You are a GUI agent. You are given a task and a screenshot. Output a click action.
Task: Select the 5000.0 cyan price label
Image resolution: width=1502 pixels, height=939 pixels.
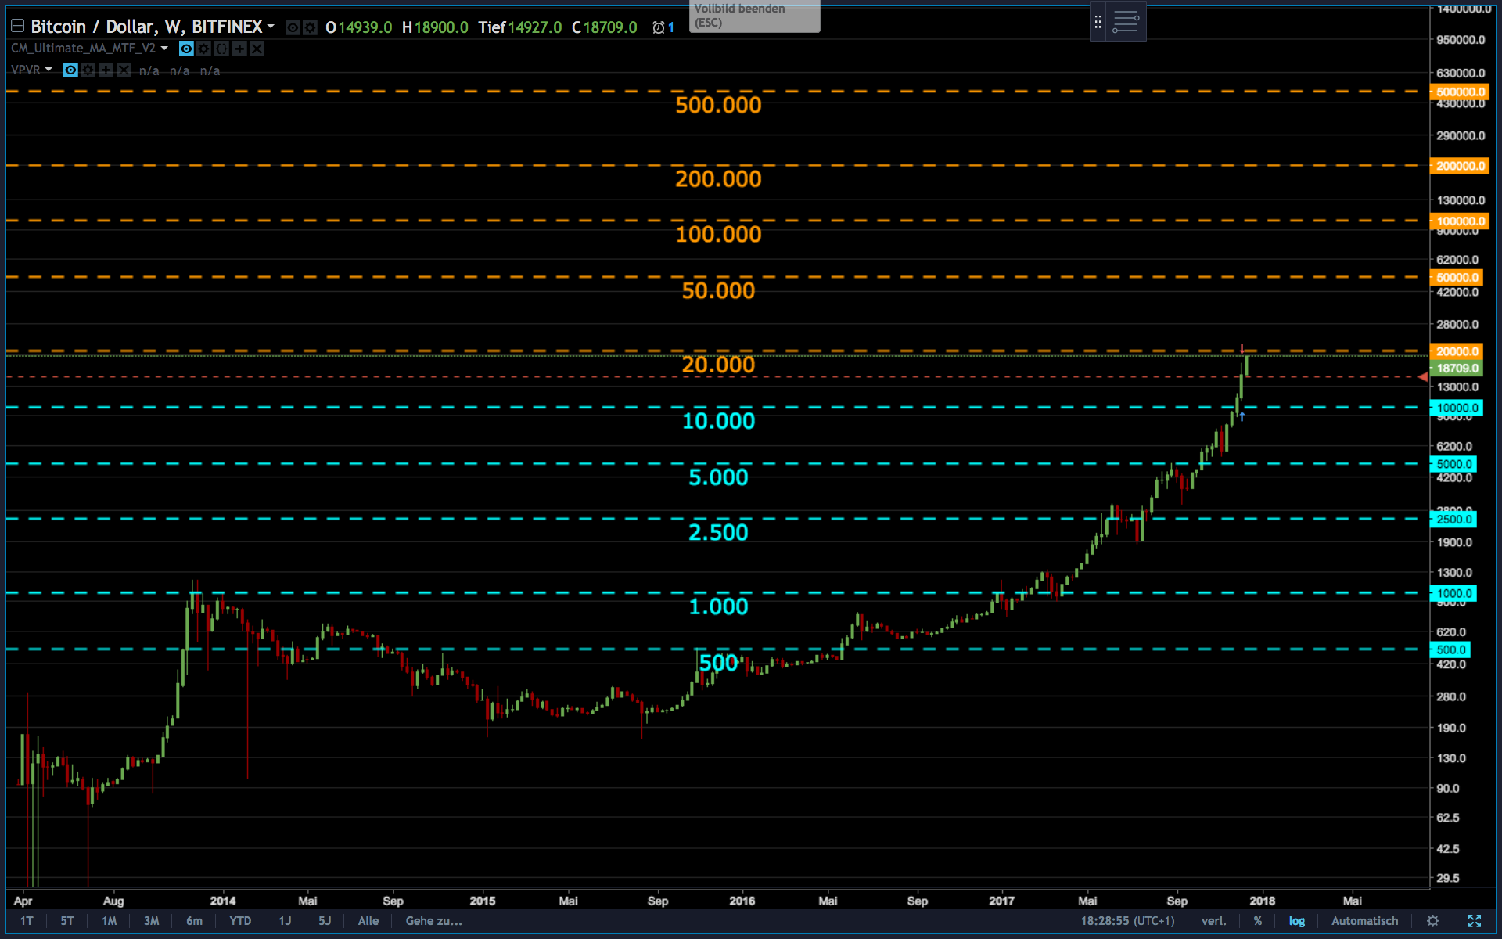click(x=1453, y=465)
